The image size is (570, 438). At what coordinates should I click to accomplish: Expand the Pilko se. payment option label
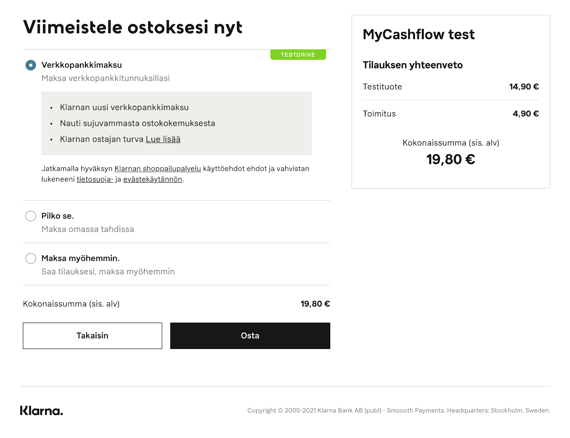pyautogui.click(x=58, y=216)
